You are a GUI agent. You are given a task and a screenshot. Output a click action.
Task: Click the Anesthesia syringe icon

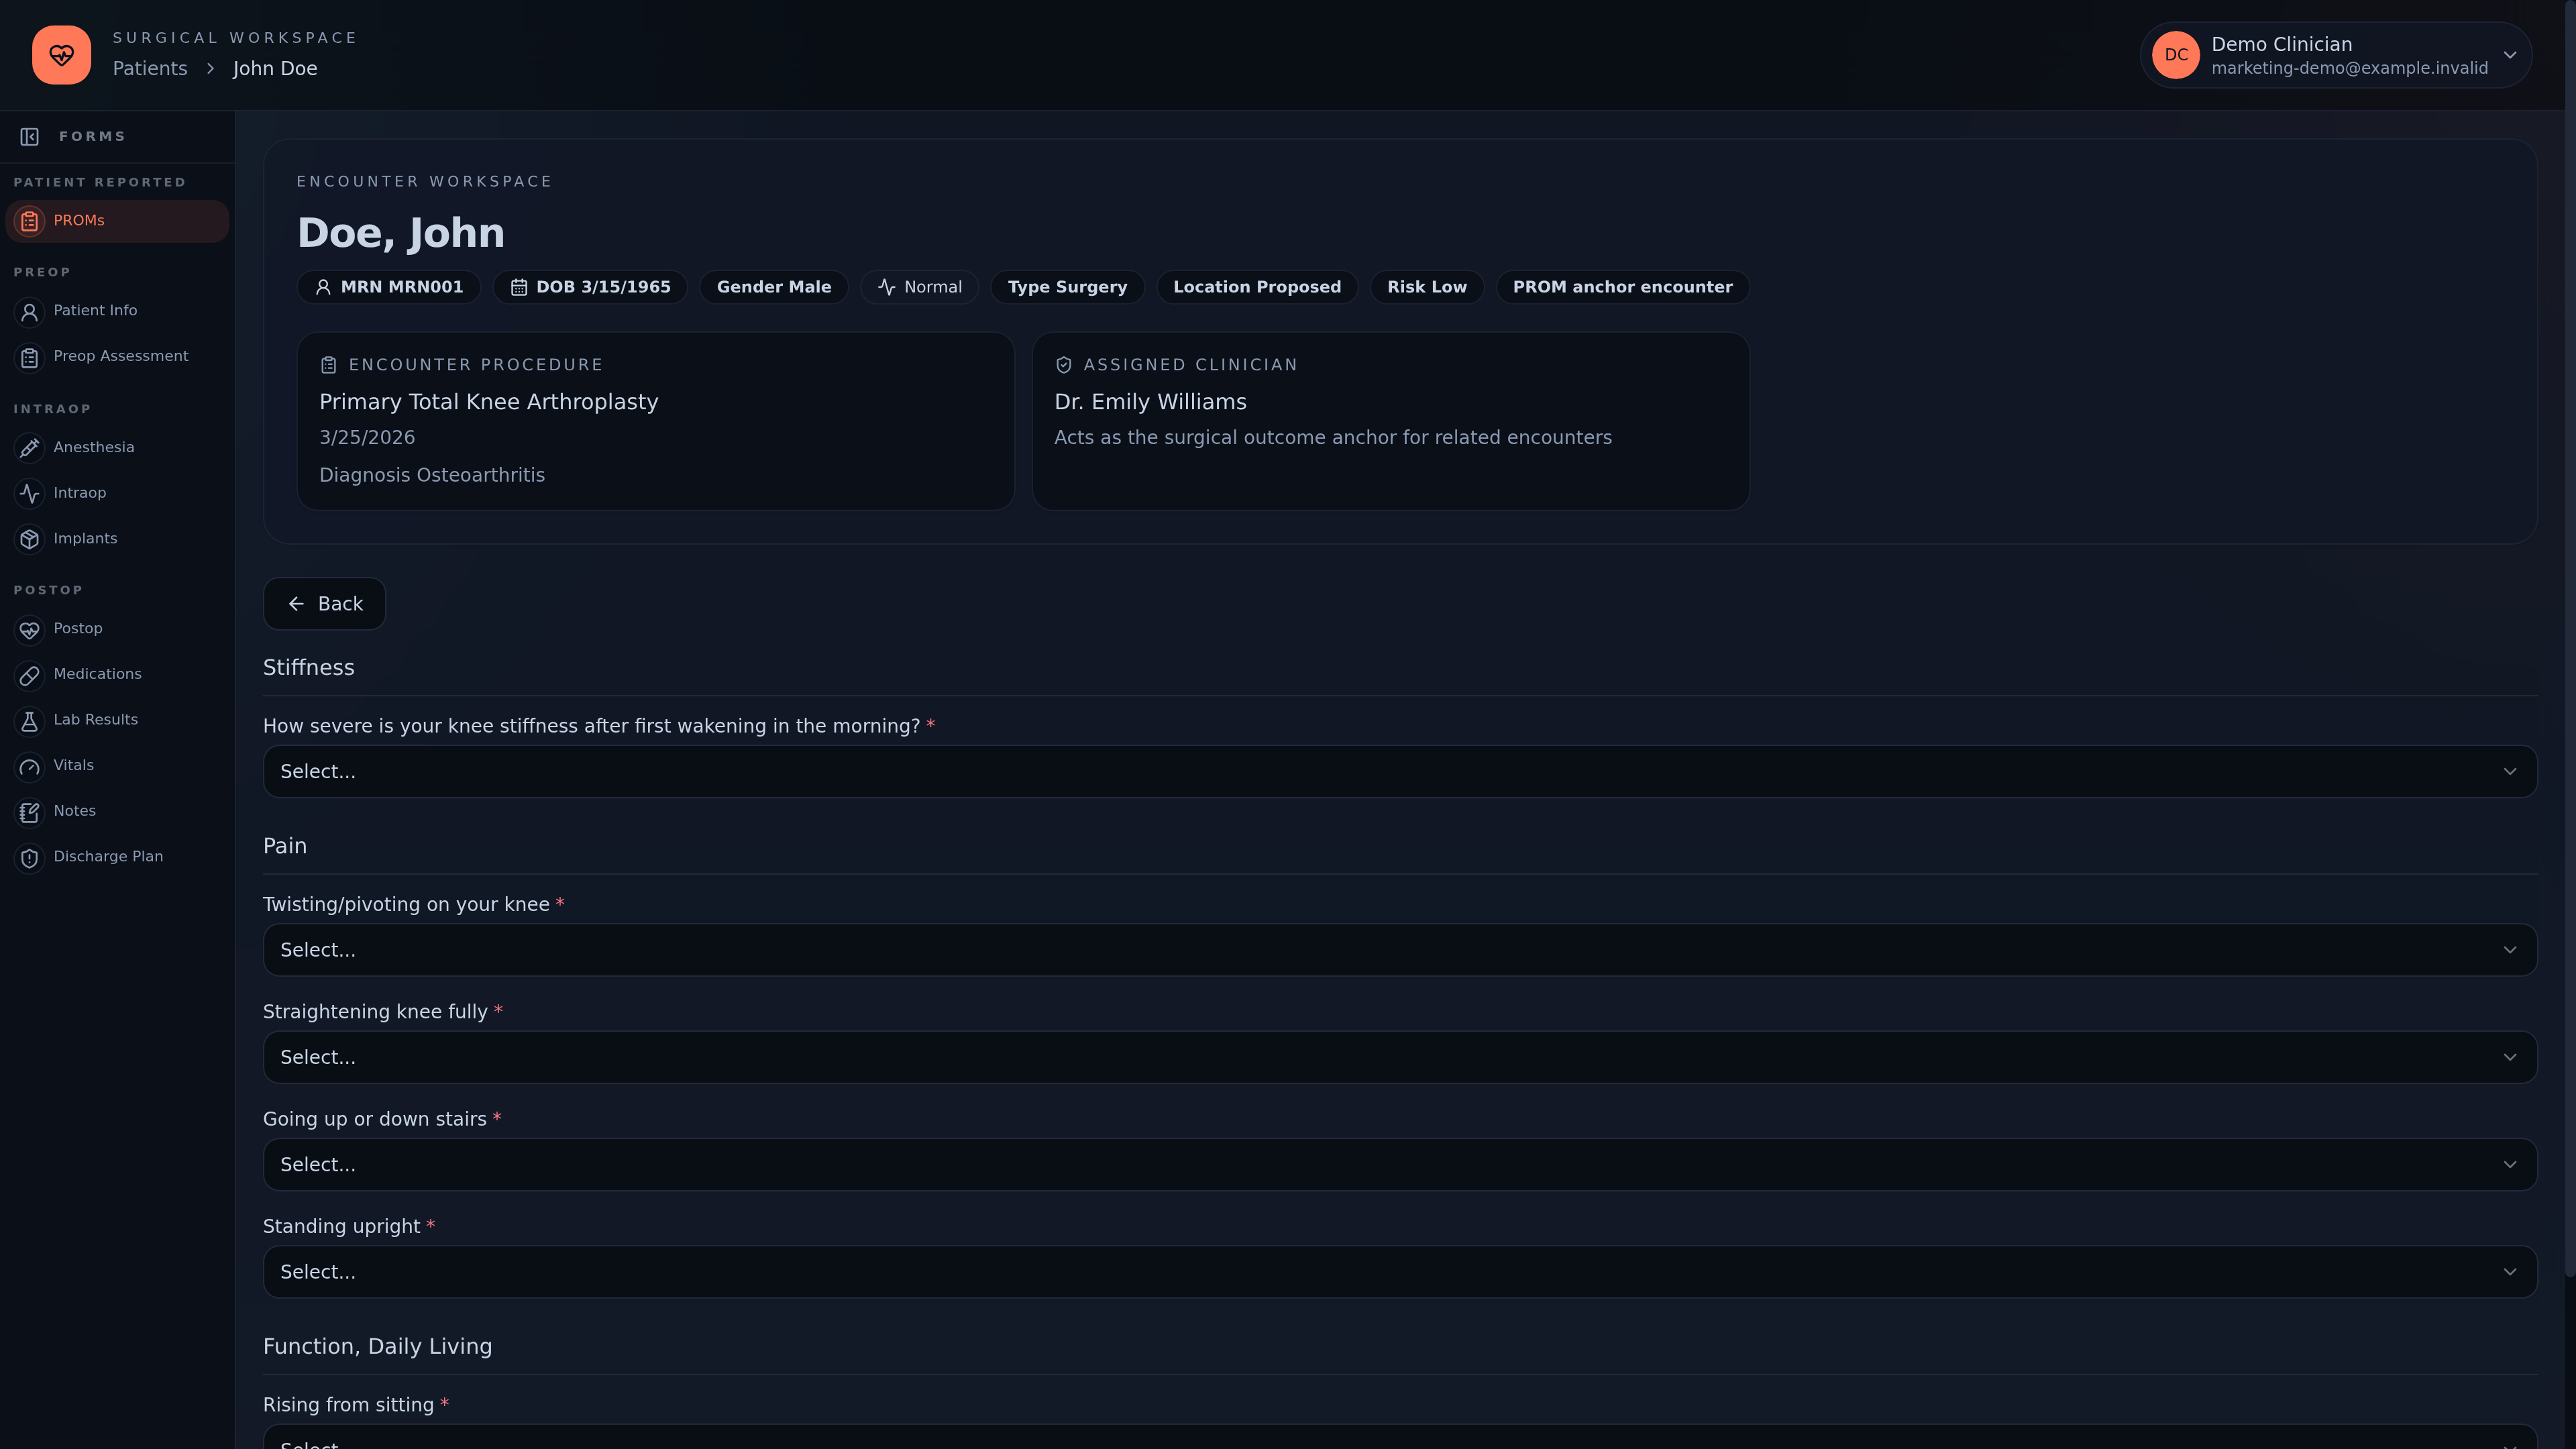pos(30,448)
